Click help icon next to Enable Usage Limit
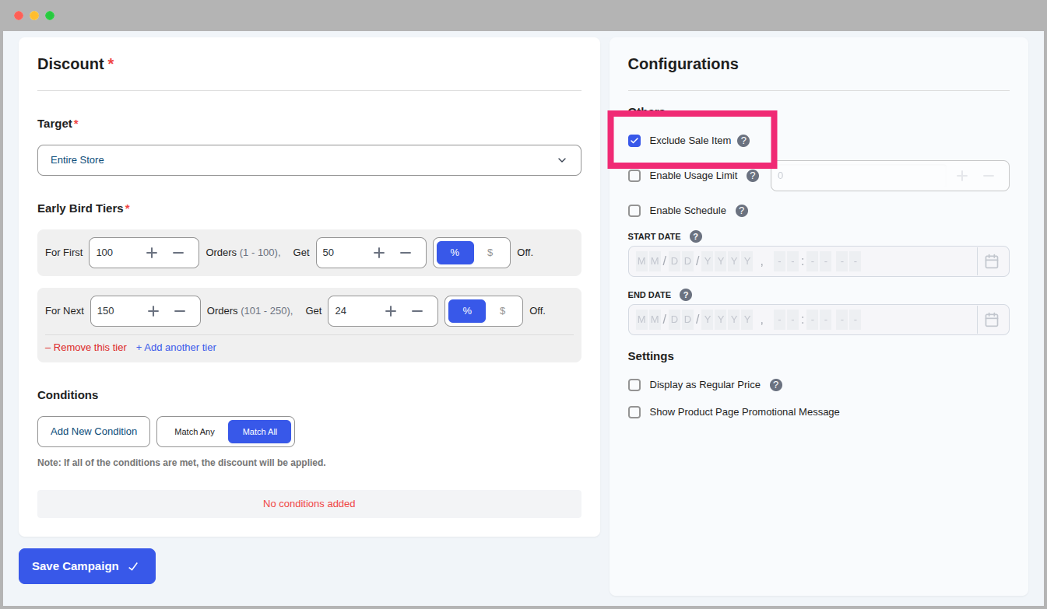 pyautogui.click(x=753, y=176)
